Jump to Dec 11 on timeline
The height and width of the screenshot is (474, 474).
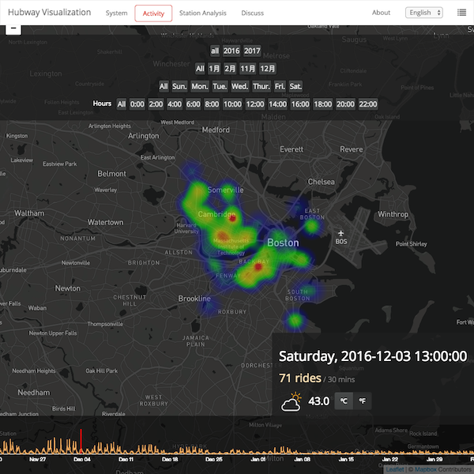coord(126,459)
